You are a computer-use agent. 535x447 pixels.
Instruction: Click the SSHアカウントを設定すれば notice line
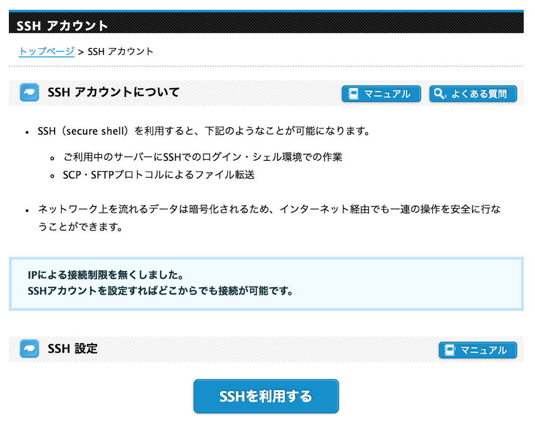click(160, 291)
